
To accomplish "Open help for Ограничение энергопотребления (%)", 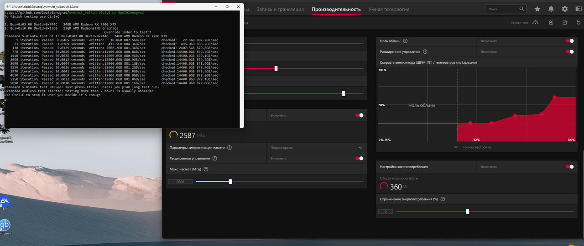I will 443,199.
